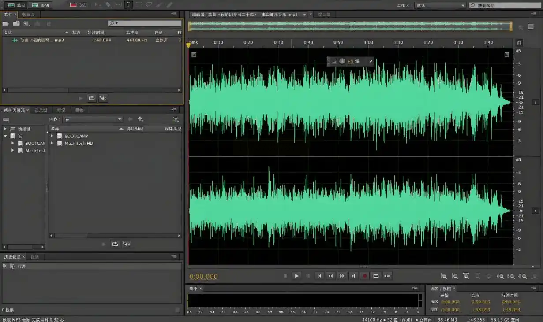
Task: Toggle auto-play in the Media Browser
Action: [x=127, y=244]
